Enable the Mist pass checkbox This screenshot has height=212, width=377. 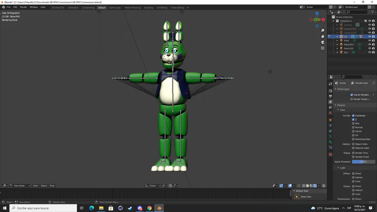353,124
